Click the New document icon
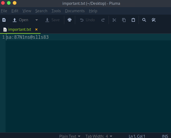The image size is (171, 138). pos(4,20)
